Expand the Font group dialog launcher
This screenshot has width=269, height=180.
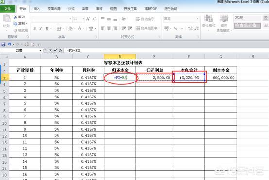coord(96,37)
